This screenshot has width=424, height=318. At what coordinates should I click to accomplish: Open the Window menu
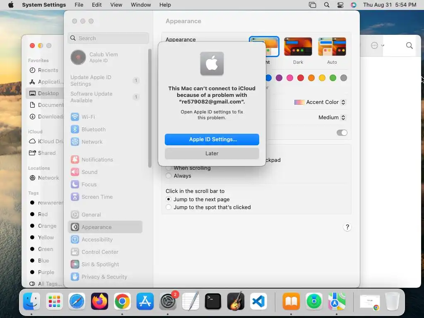(141, 5)
